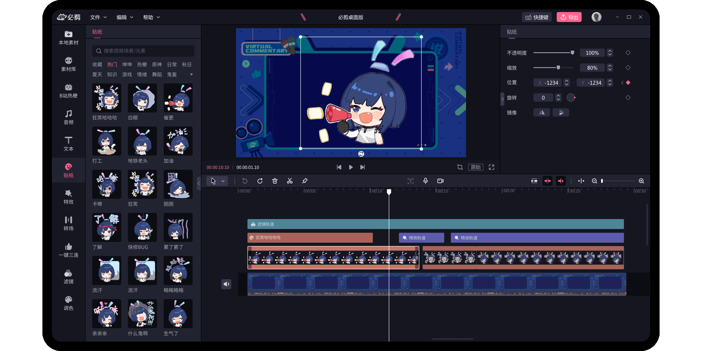Toggle the red 位置 position keyframe diamond
This screenshot has width=702, height=351.
click(x=628, y=82)
